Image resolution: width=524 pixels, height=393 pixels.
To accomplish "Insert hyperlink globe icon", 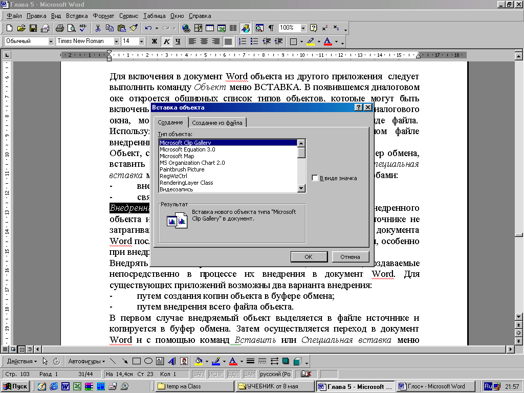I will [186, 28].
